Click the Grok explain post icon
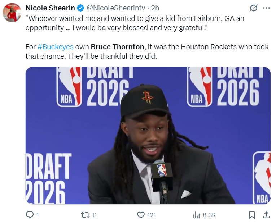Image resolution: width=276 pixels, height=223 pixels. point(254,8)
